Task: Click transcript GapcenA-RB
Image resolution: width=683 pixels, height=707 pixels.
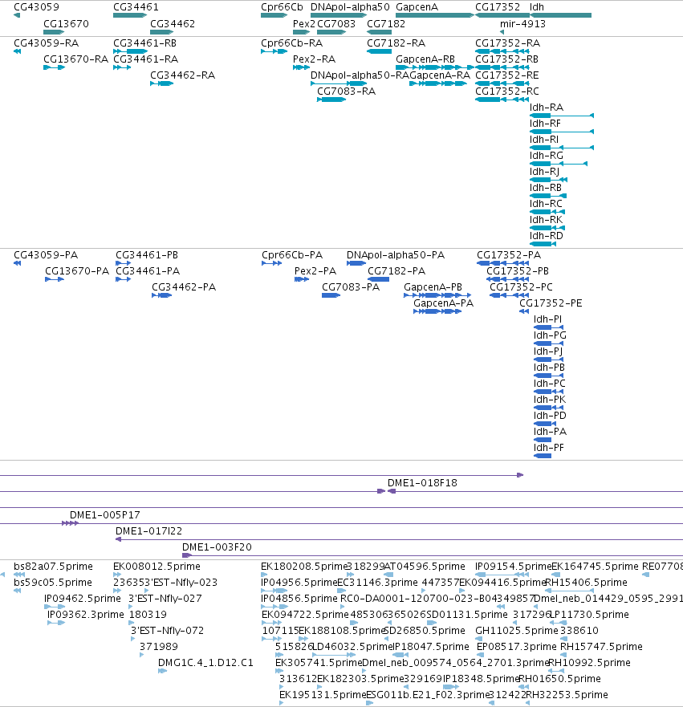Action: (x=425, y=59)
